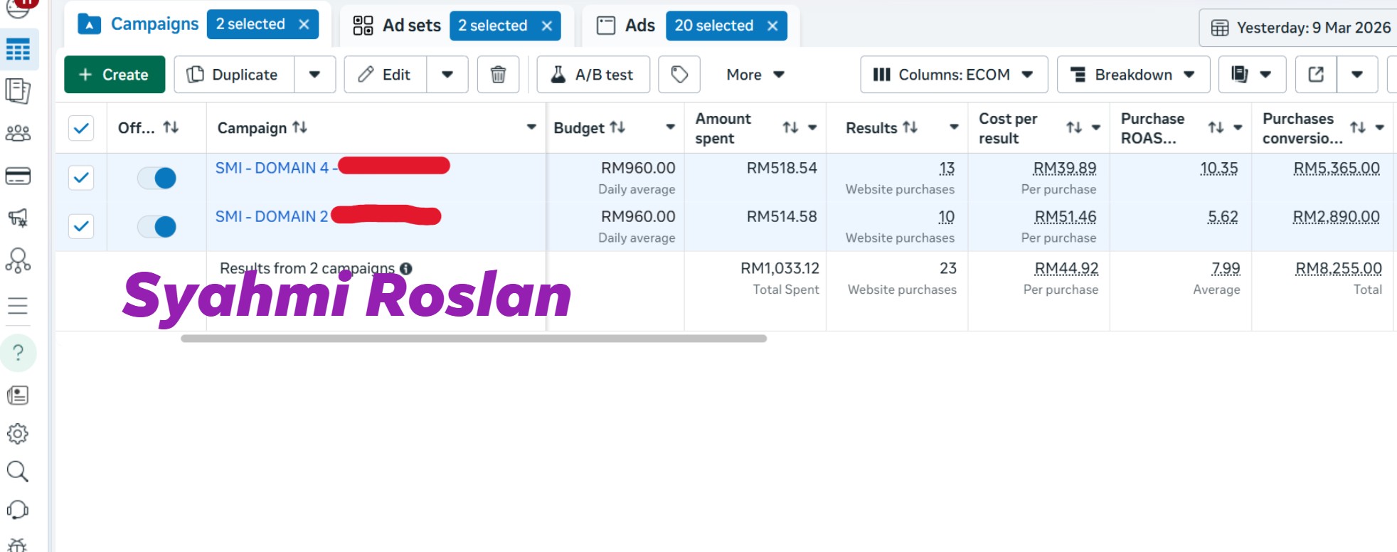The image size is (1397, 552).
Task: Clear the Ads 20 selected filter
Action: pyautogui.click(x=772, y=26)
